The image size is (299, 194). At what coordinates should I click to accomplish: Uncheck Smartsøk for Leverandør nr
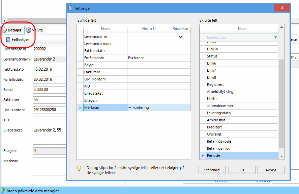coord(181,37)
